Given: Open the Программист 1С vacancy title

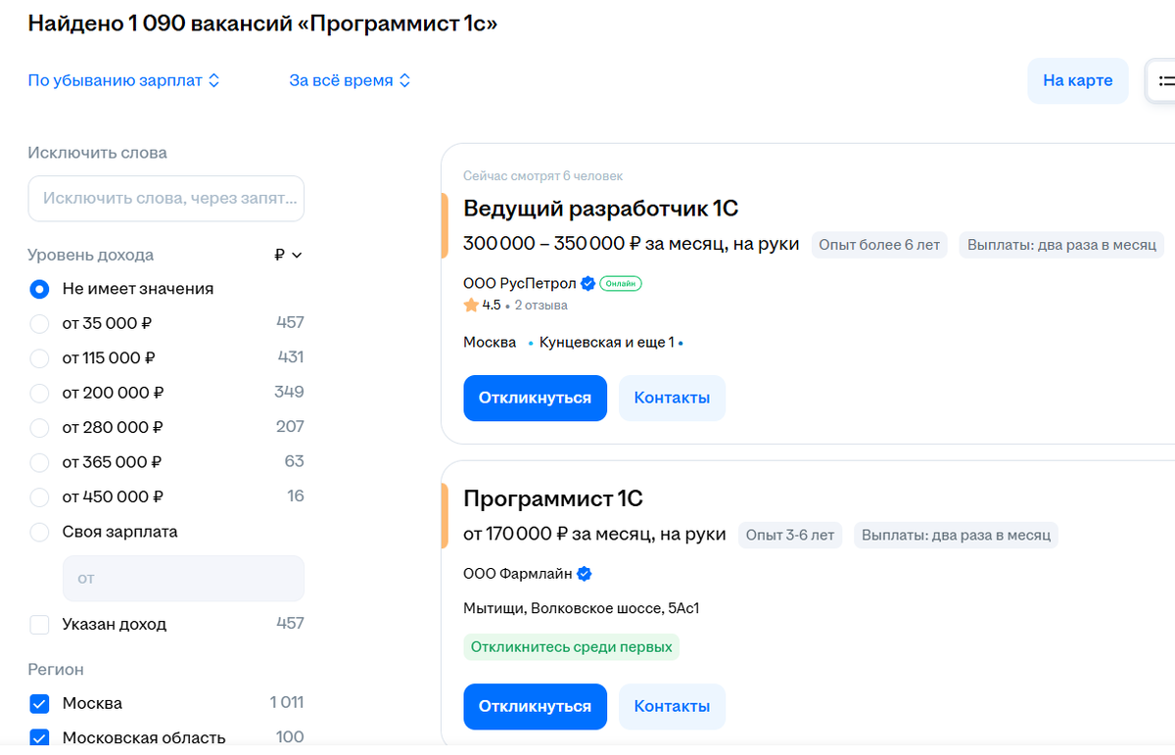Looking at the screenshot, I should [553, 498].
